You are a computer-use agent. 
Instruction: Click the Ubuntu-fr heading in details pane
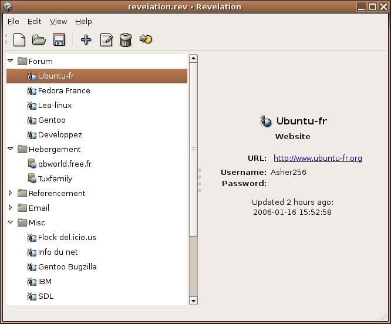coord(302,121)
